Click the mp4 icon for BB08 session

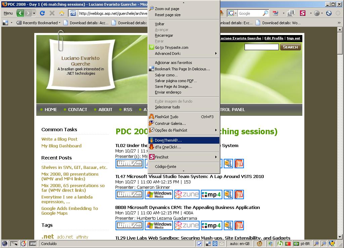point(212,225)
